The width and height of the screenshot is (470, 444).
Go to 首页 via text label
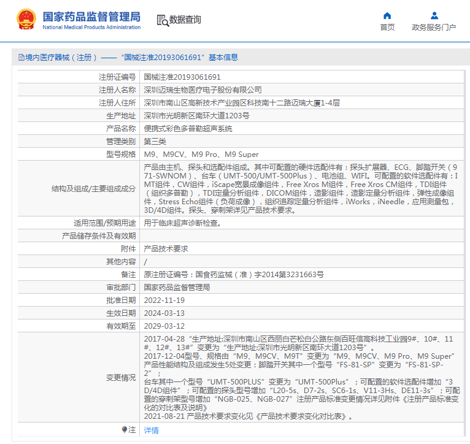[x=387, y=28]
